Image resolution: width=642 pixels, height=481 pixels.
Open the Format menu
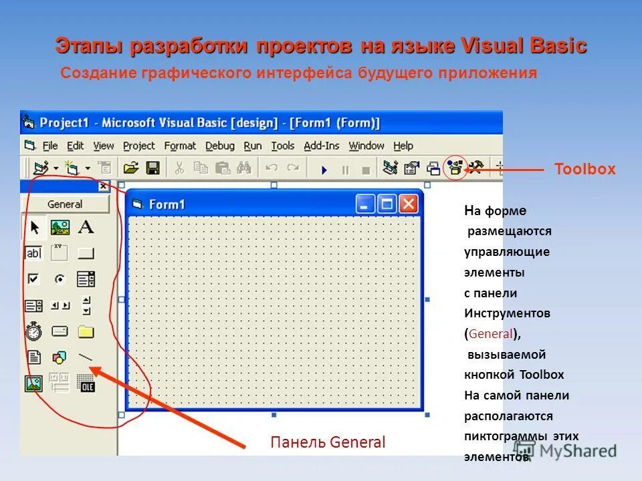[180, 146]
